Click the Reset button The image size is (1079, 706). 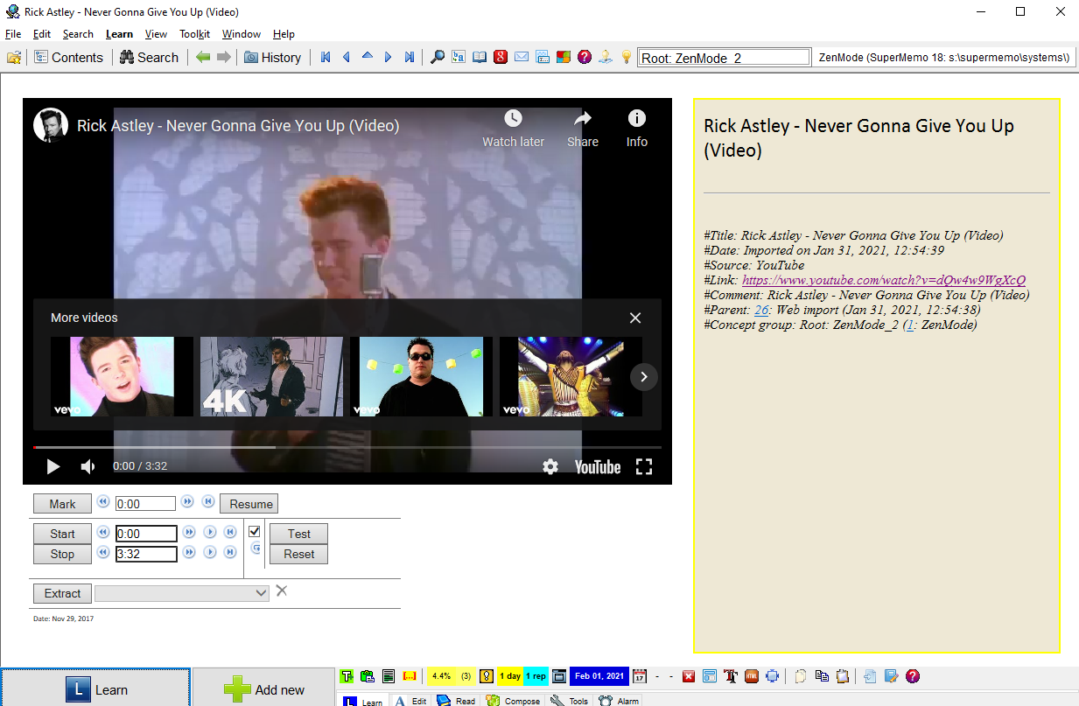[x=298, y=554]
